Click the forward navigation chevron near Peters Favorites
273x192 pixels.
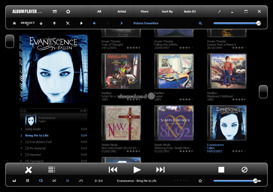(x=121, y=23)
